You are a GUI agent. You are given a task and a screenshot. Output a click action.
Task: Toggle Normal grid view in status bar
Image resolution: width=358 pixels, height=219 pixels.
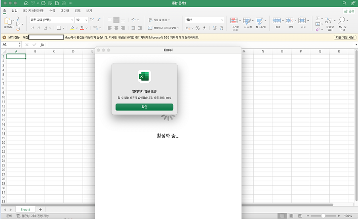pyautogui.click(x=282, y=215)
